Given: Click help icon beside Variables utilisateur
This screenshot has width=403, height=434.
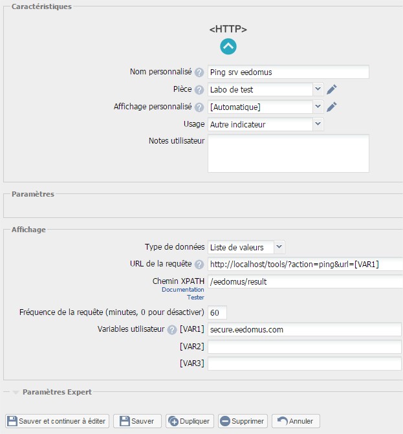Looking at the screenshot, I should [171, 330].
